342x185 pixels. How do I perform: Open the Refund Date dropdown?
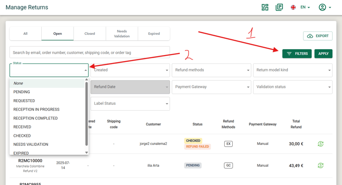pyautogui.click(x=130, y=87)
